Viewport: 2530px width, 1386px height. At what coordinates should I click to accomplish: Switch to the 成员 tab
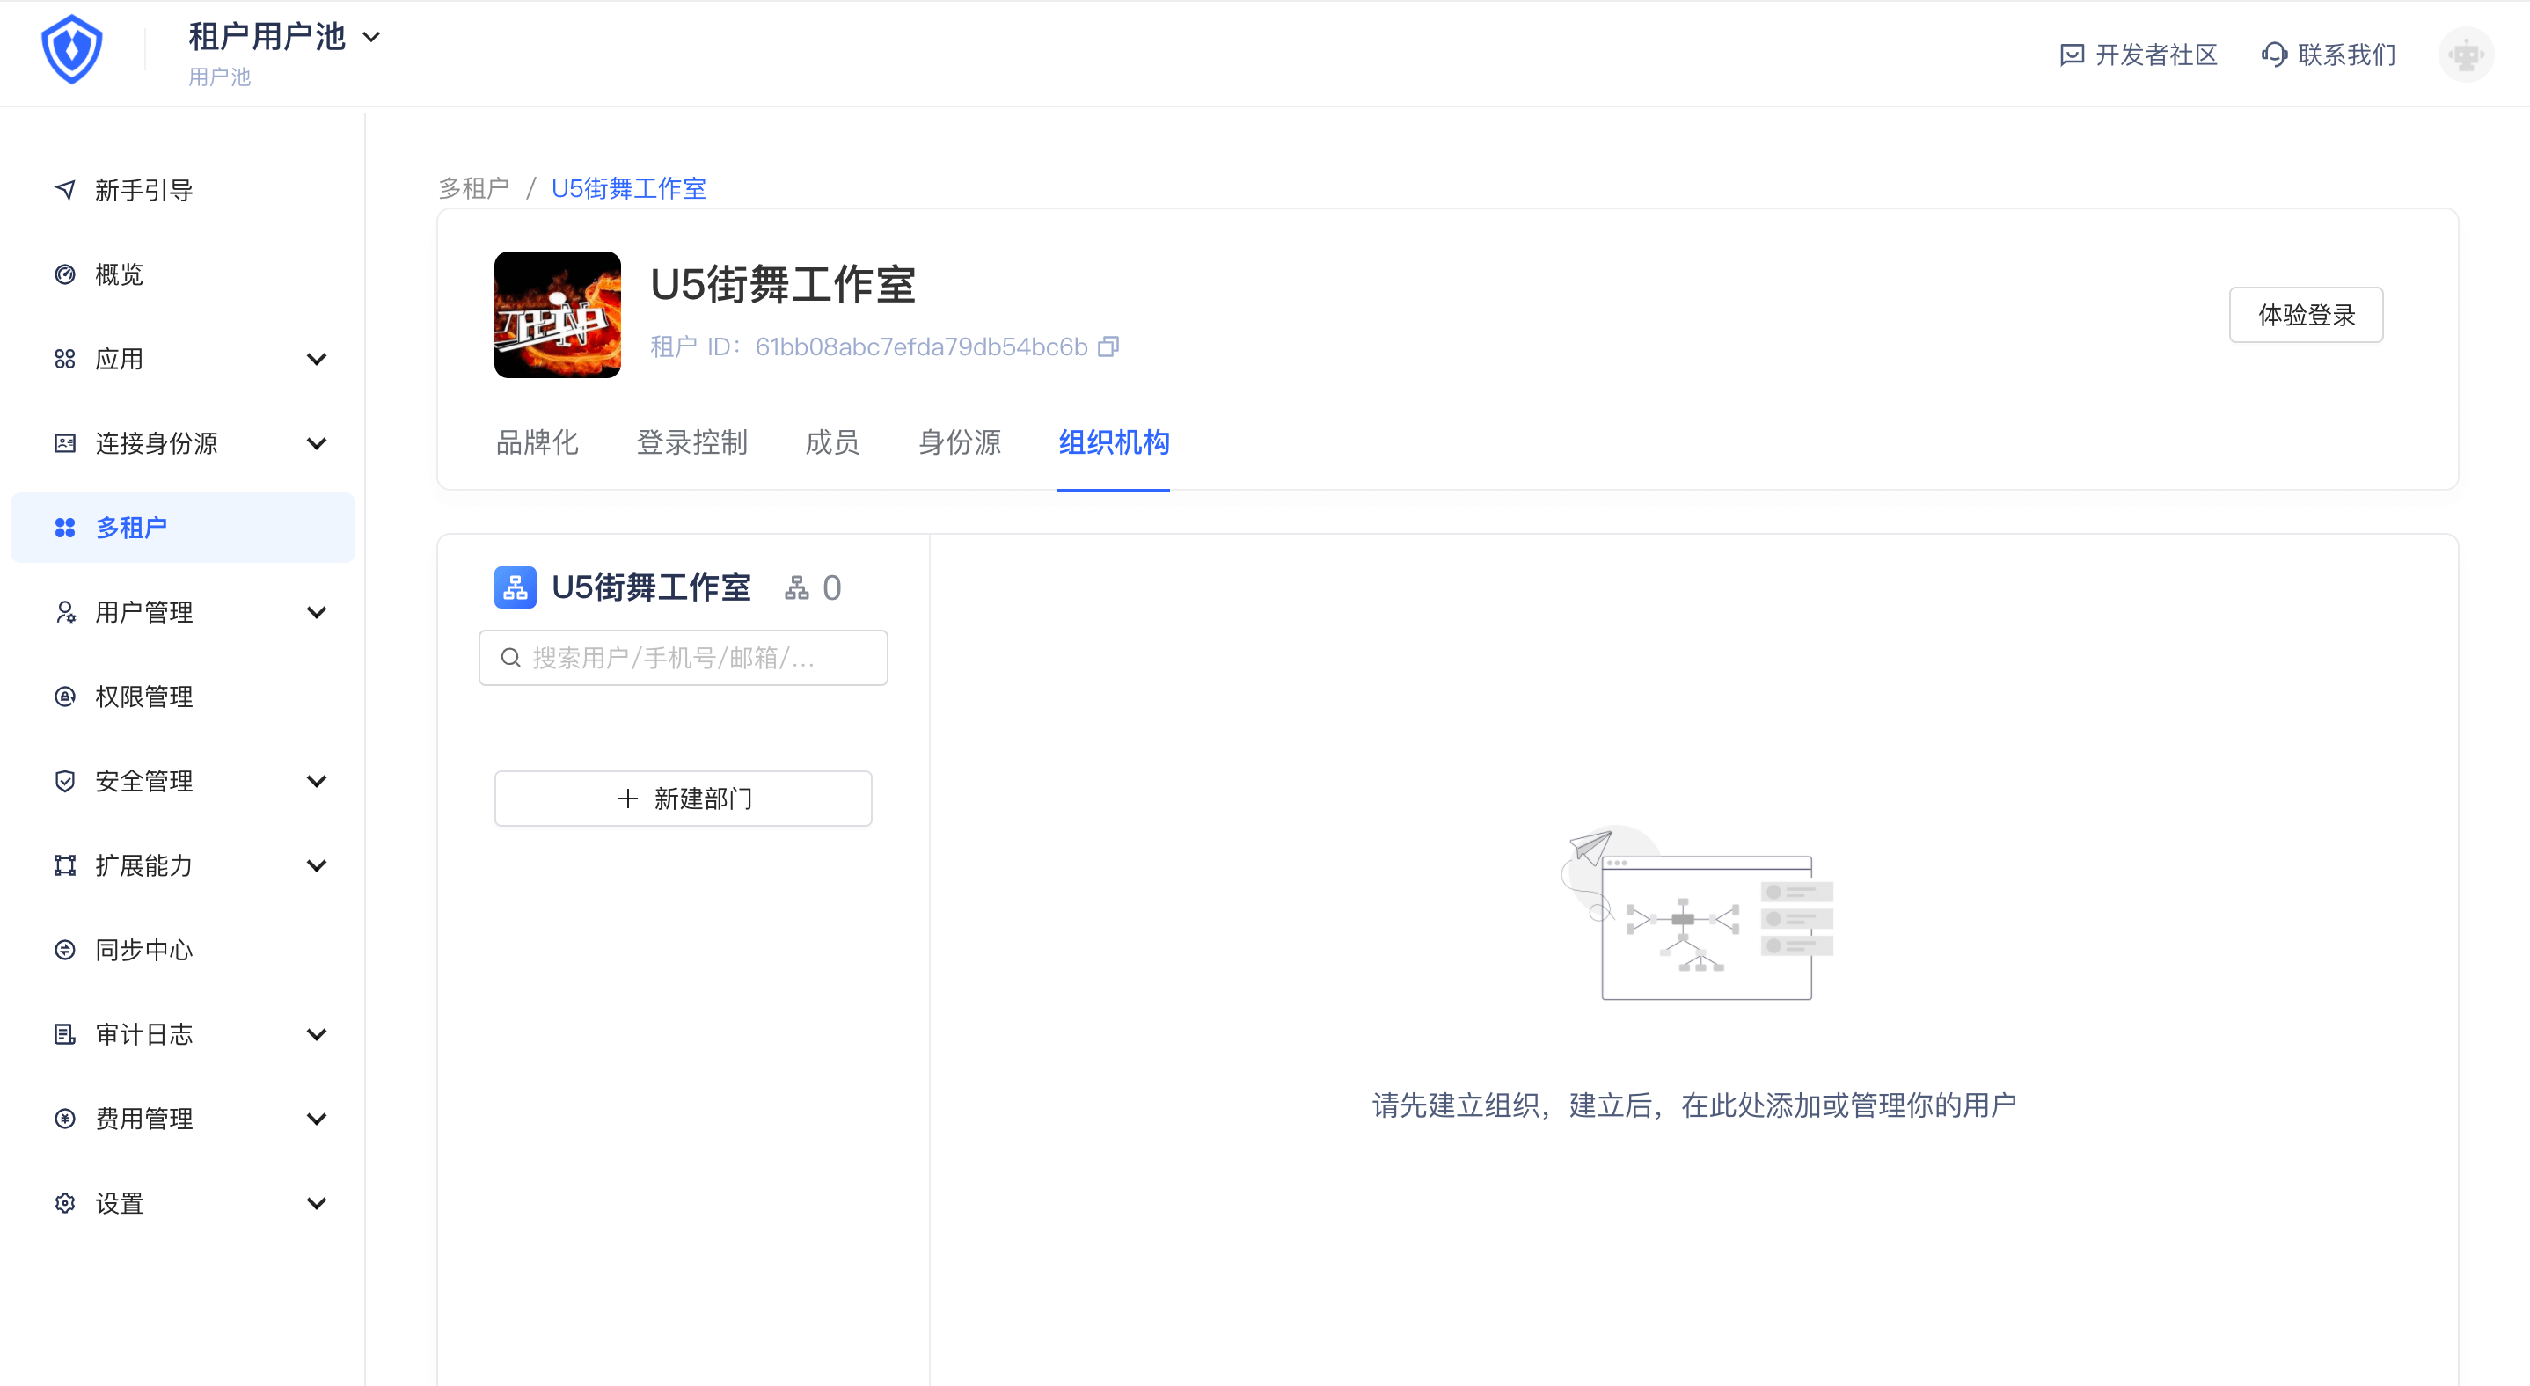pos(832,442)
